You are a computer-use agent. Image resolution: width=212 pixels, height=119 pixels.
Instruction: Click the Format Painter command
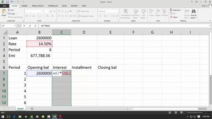point(15,17)
